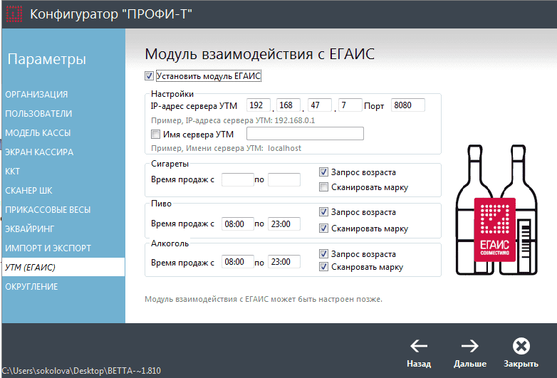Viewport: 557px width, 378px height.
Task: Click Сигареты sales end time field
Action: (284, 179)
